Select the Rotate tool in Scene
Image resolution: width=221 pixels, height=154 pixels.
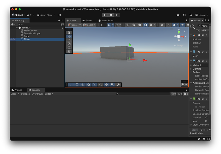[69, 40]
